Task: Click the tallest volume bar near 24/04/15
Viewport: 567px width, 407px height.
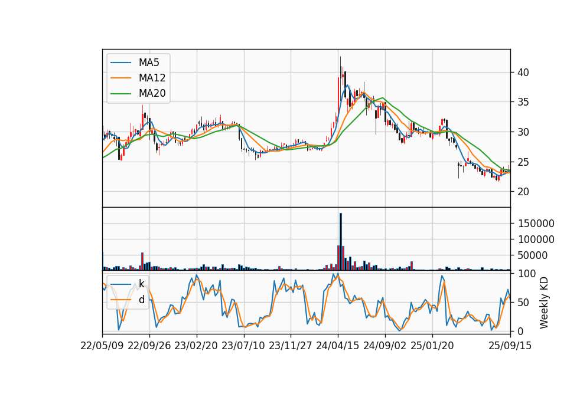Action: pos(341,242)
